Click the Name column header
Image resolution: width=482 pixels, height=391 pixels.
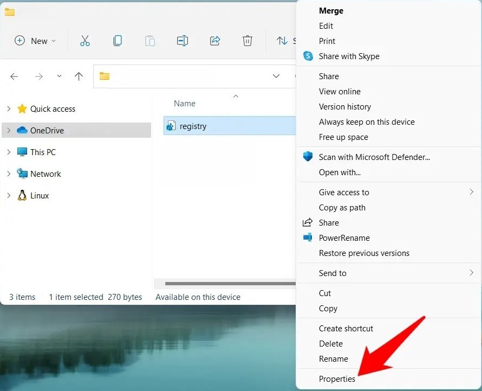(185, 104)
